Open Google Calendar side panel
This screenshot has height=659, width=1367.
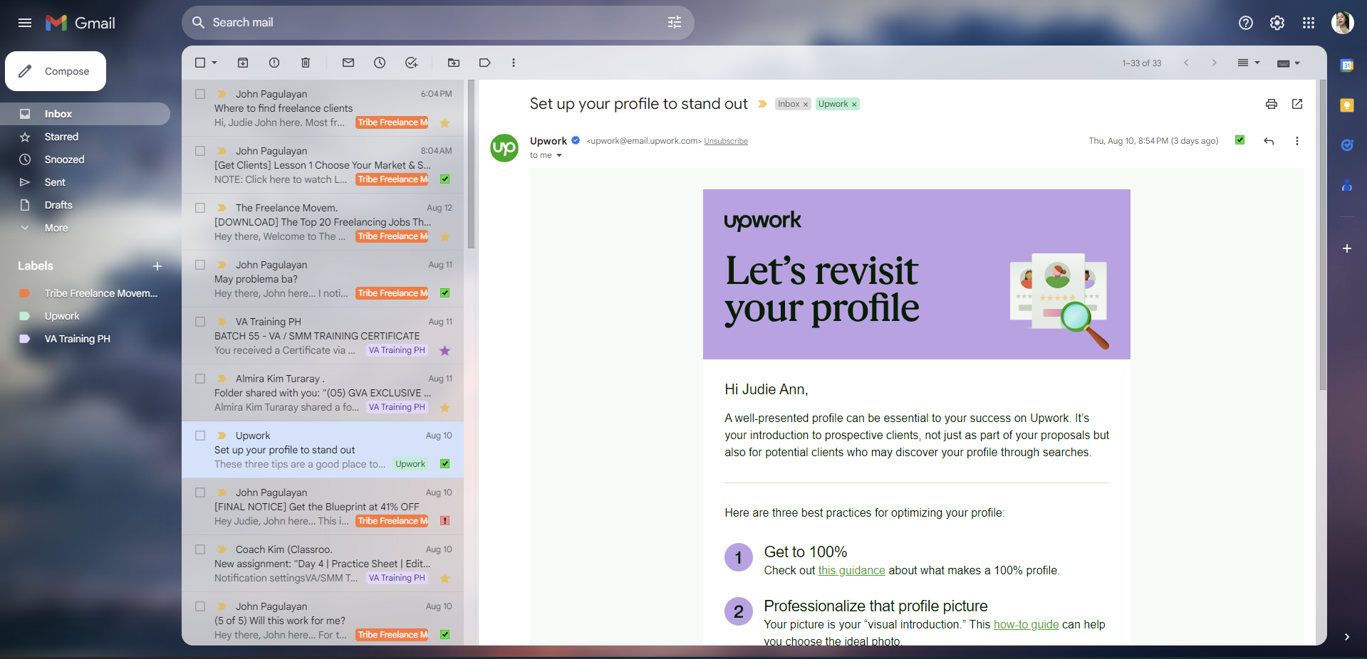pyautogui.click(x=1347, y=65)
